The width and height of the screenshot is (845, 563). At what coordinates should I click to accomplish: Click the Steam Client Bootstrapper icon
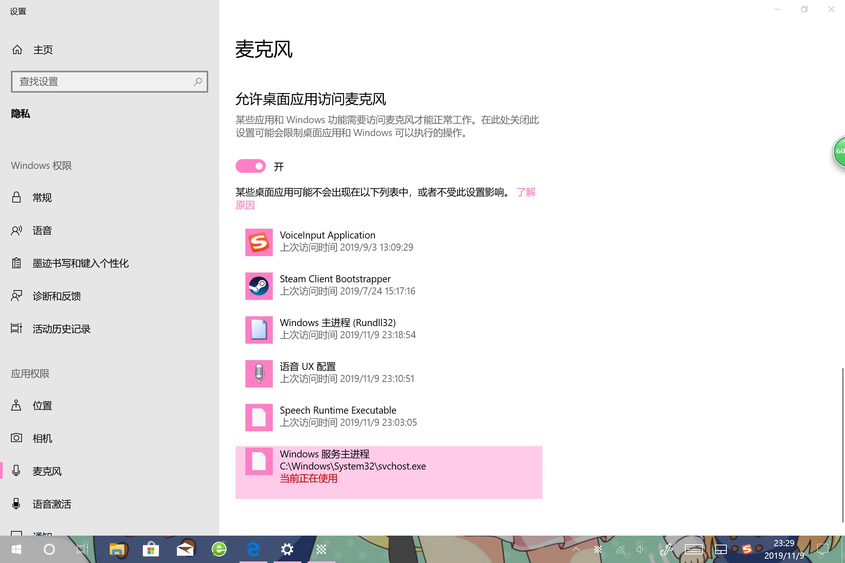point(259,286)
